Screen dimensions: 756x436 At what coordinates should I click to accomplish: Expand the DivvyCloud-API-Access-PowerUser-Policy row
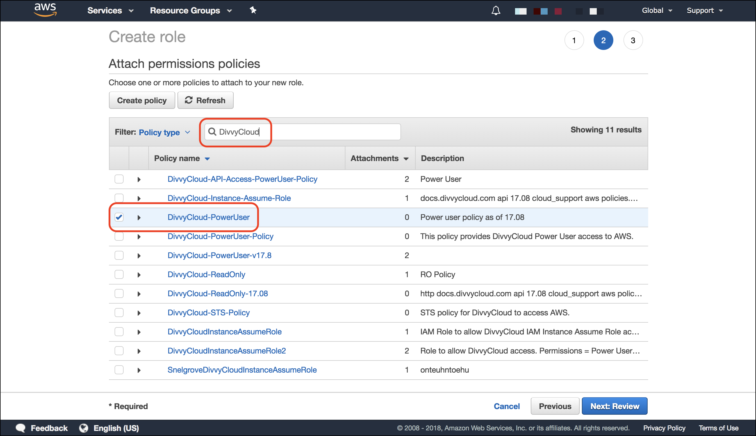139,179
